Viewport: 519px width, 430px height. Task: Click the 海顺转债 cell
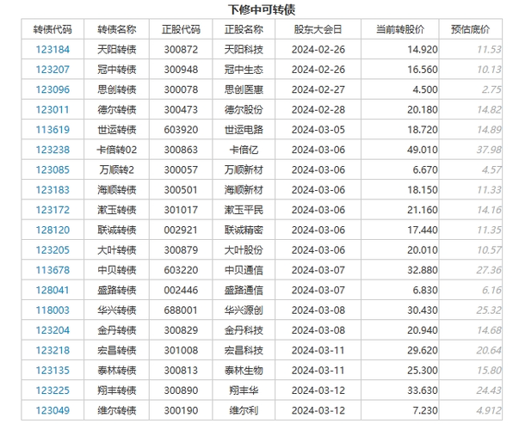[116, 190]
